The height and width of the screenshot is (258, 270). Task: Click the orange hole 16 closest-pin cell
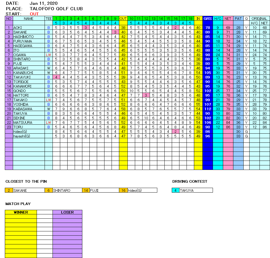point(123,190)
